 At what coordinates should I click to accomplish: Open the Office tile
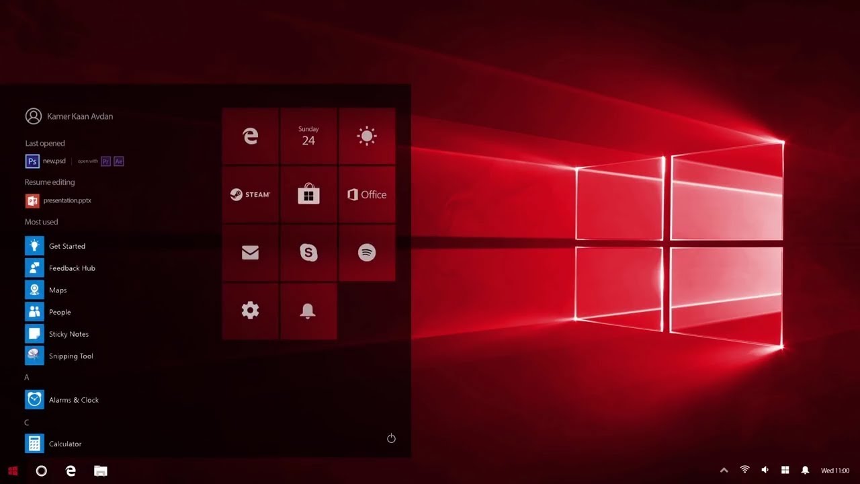367,194
